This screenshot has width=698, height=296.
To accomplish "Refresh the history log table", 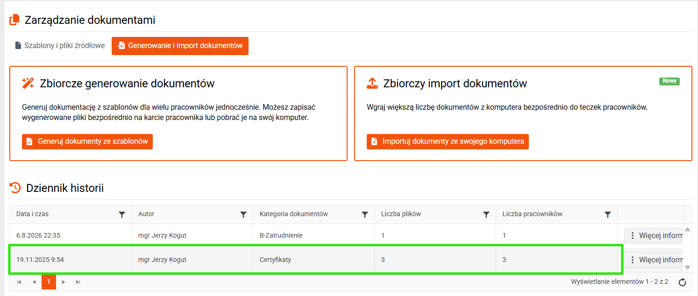I will [682, 282].
